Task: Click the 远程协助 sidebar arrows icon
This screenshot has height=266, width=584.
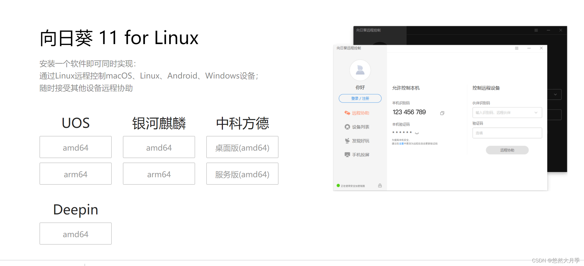Action: click(x=347, y=113)
